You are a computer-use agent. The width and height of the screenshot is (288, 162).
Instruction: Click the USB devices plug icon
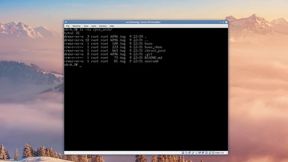tap(193, 153)
